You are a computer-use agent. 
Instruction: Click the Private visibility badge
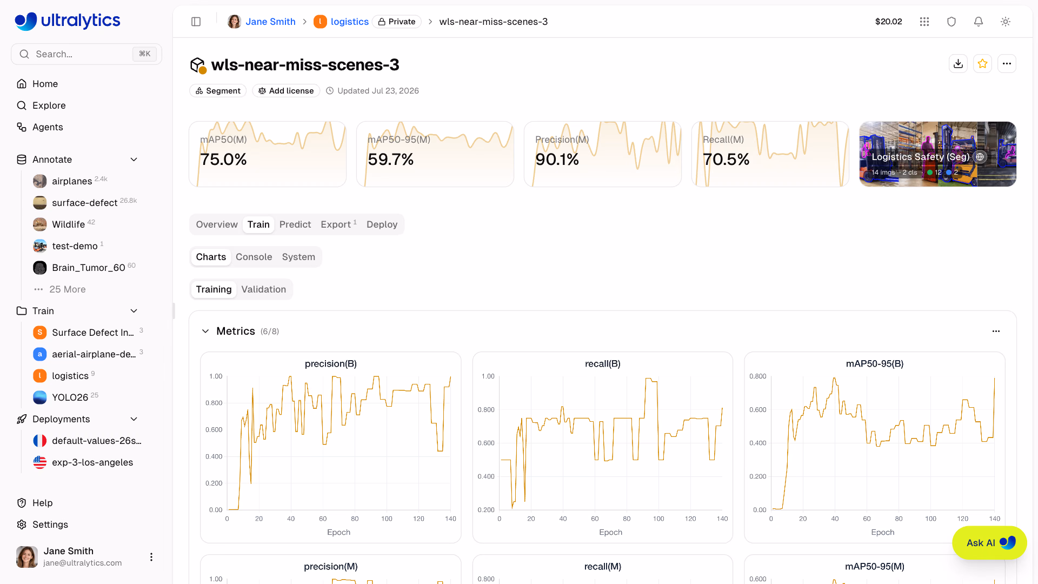tap(397, 22)
